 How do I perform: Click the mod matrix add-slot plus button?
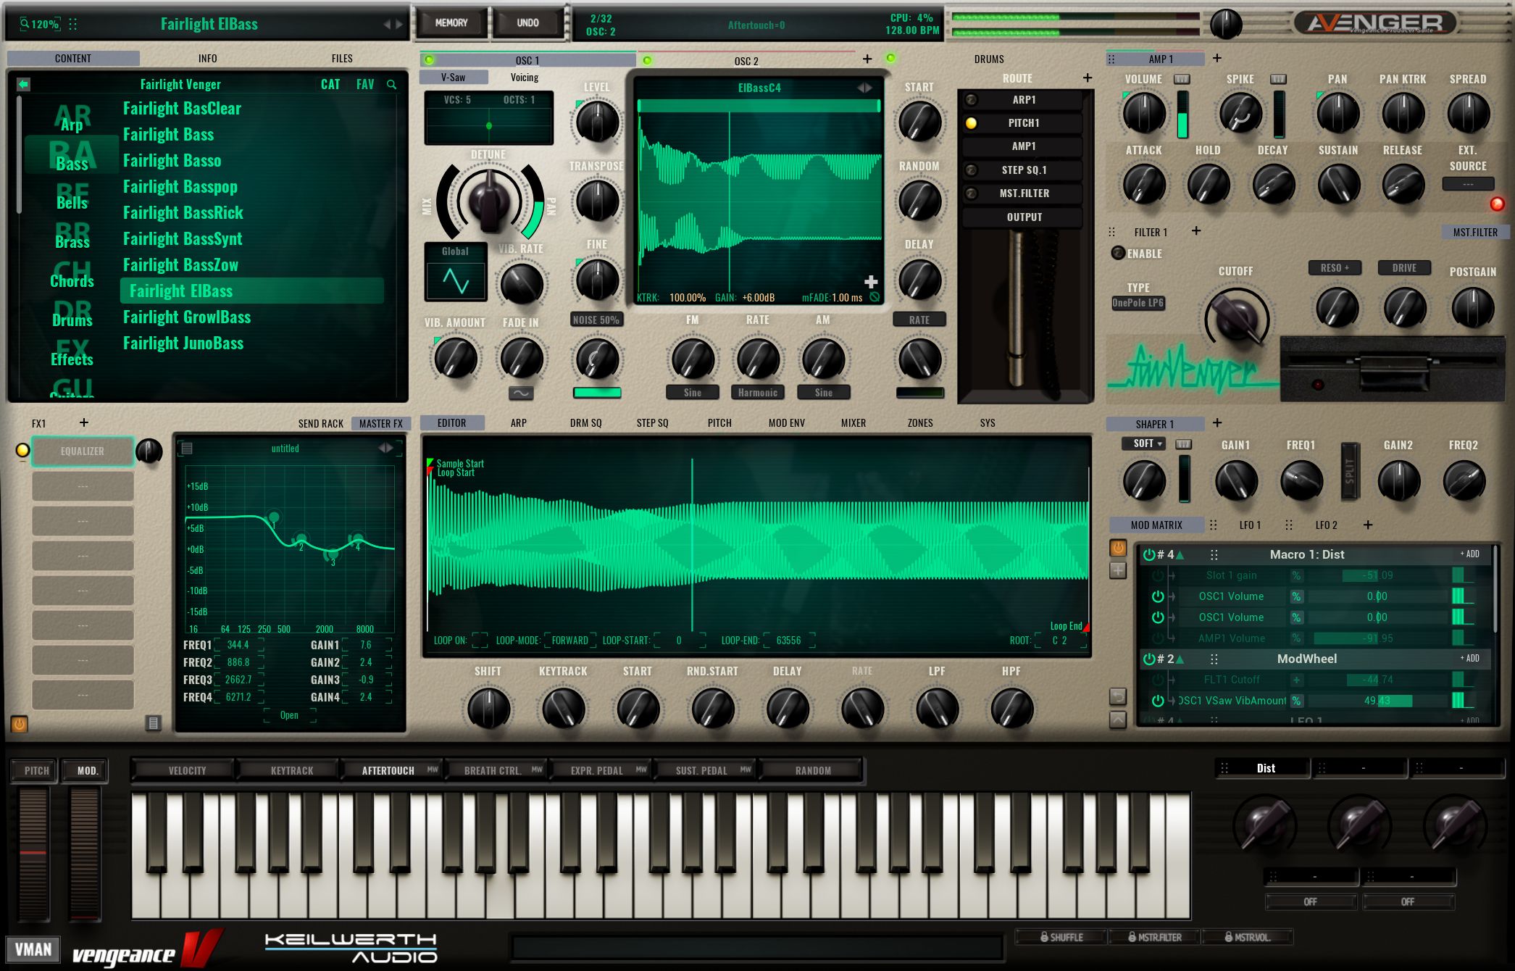[x=1118, y=571]
